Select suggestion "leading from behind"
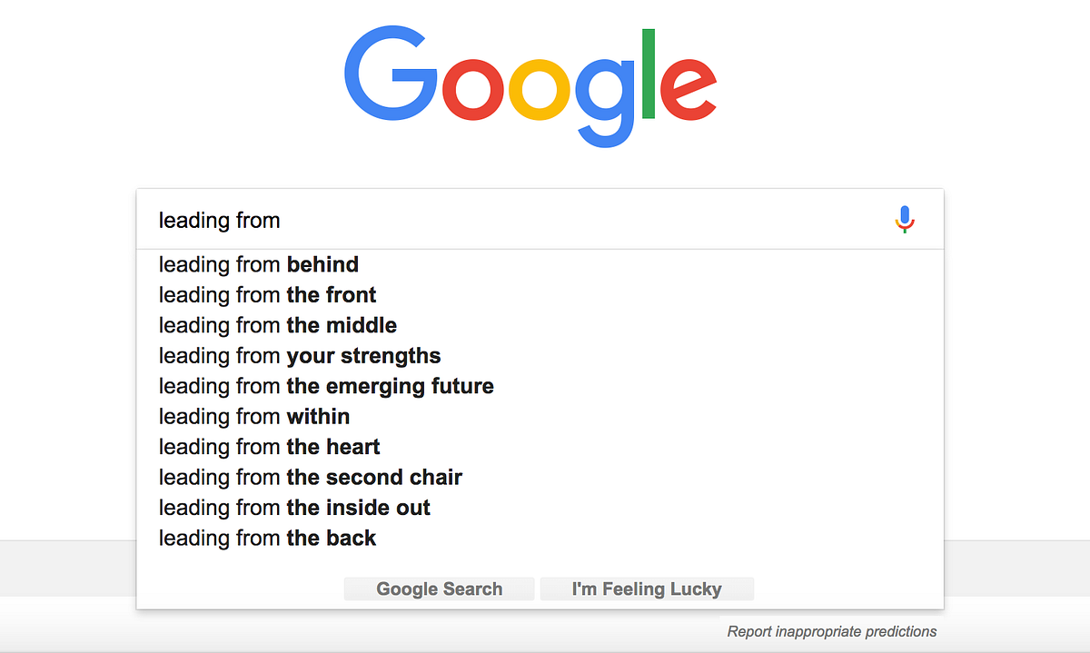 point(259,264)
